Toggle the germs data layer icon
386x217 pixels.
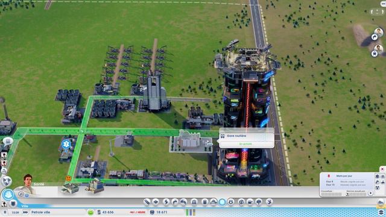(383, 176)
